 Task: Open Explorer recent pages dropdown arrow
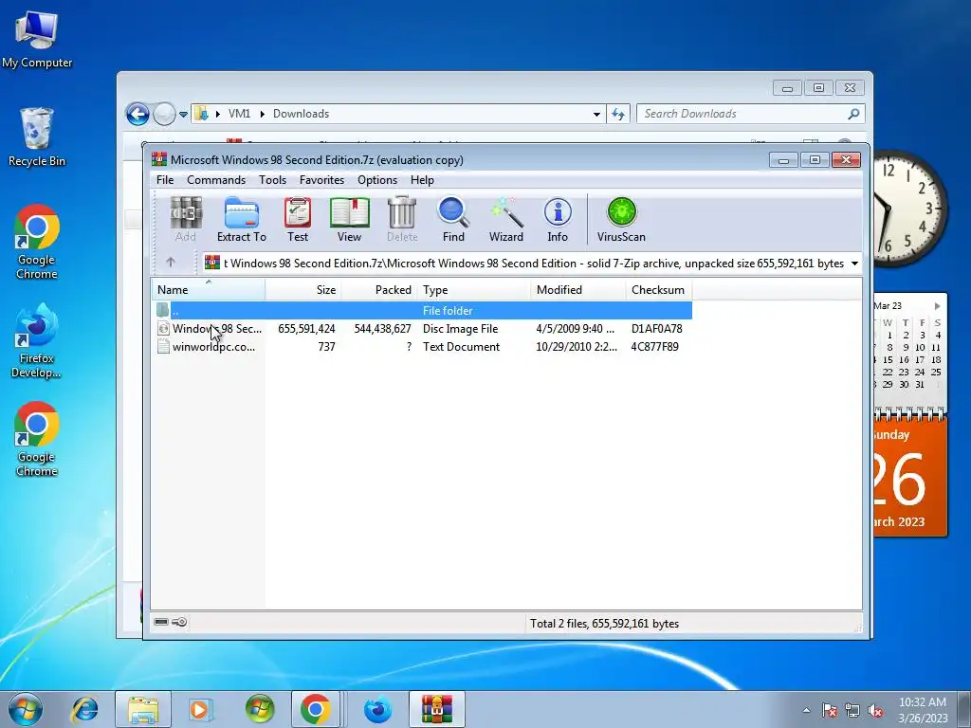(x=183, y=115)
